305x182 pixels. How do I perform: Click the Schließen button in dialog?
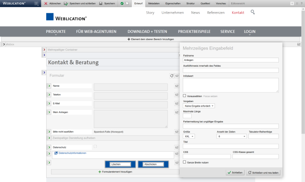tap(235, 172)
